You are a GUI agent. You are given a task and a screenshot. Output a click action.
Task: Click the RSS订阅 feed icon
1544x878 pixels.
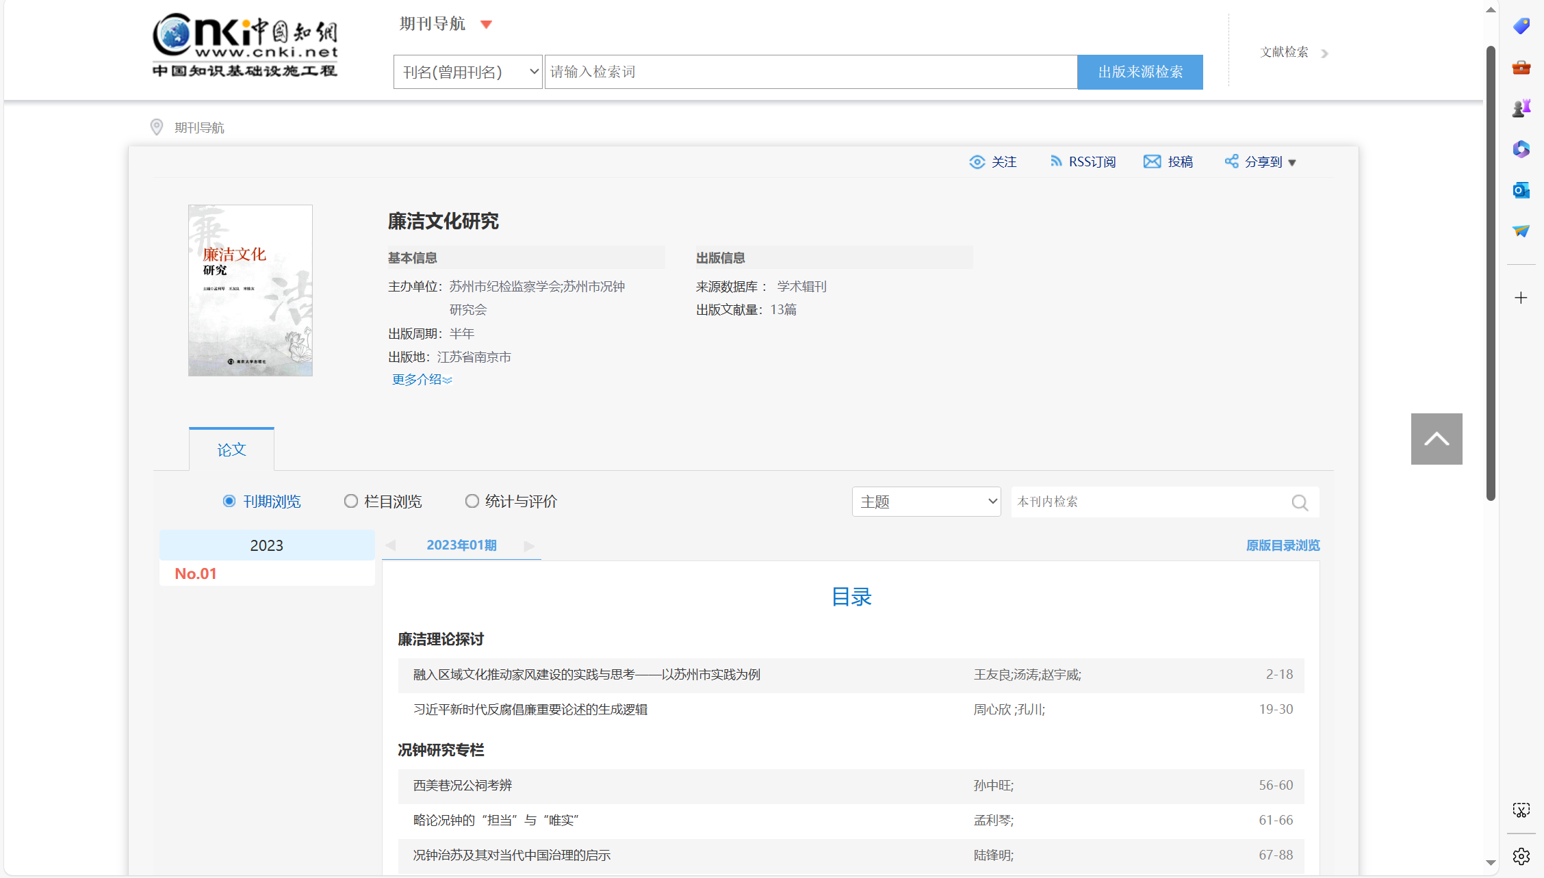(x=1056, y=162)
